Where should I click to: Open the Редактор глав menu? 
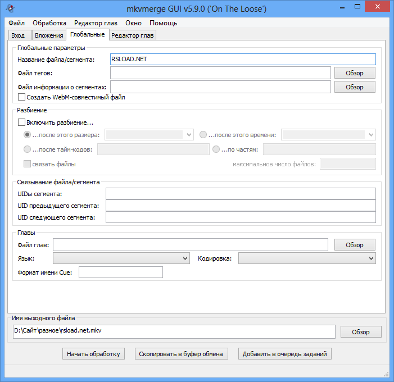pyautogui.click(x=96, y=23)
